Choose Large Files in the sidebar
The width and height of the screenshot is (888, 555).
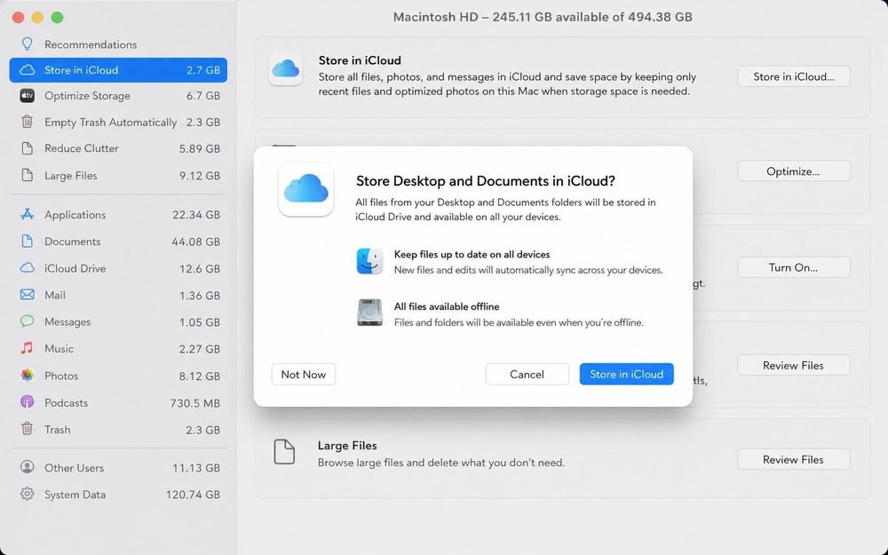(x=118, y=175)
